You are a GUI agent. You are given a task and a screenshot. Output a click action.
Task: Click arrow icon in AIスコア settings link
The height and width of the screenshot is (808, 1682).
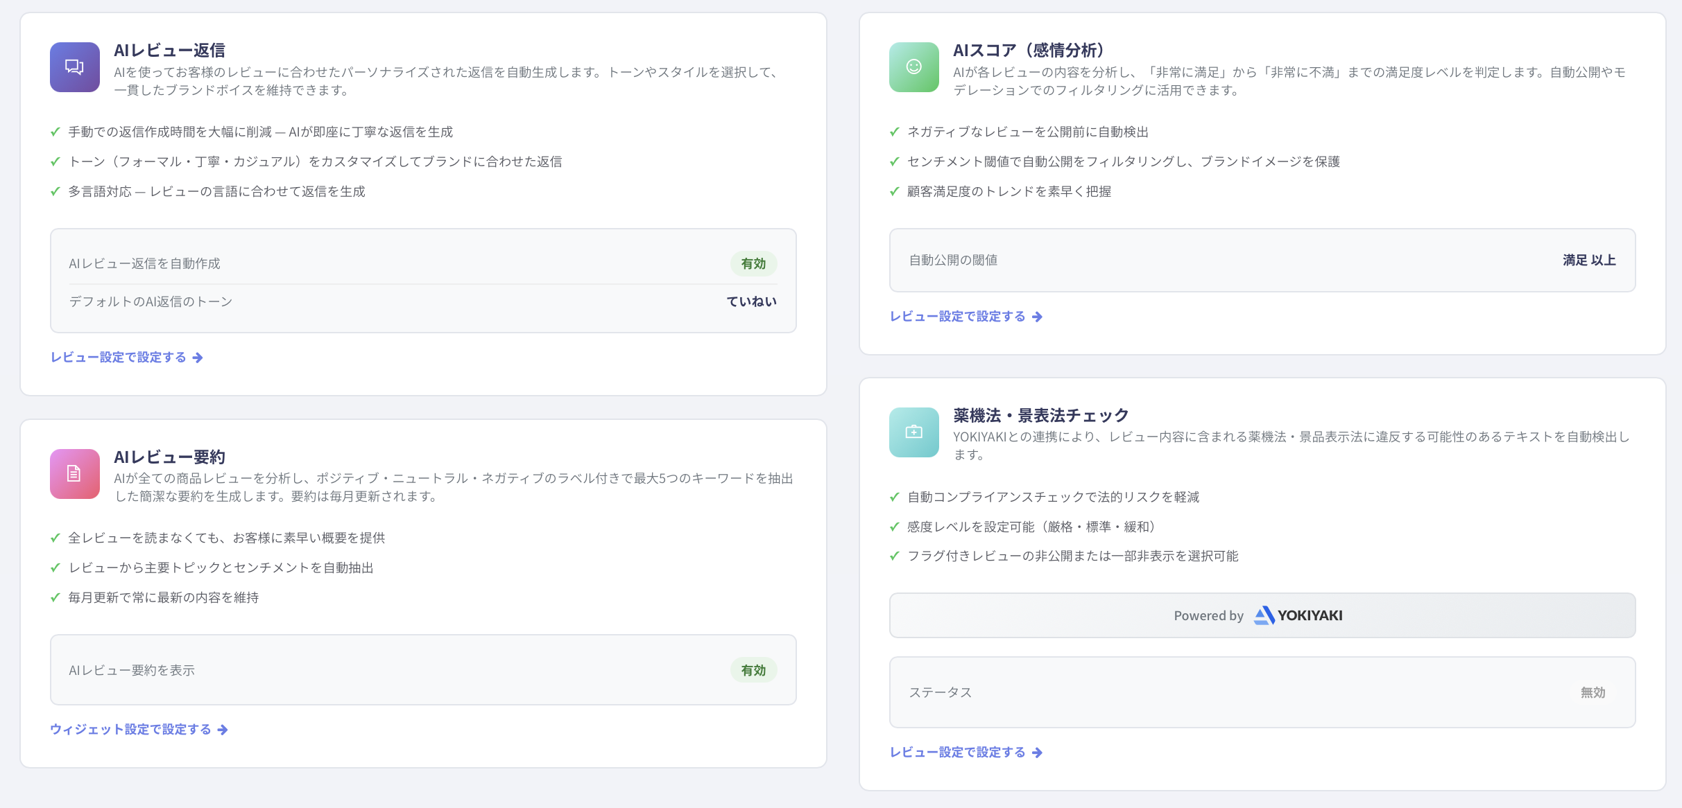1037,317
